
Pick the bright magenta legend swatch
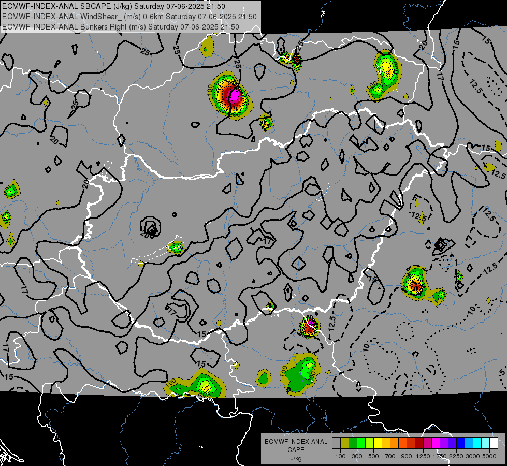click(x=436, y=443)
